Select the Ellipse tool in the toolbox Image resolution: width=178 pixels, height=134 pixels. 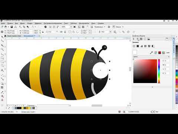[2, 62]
